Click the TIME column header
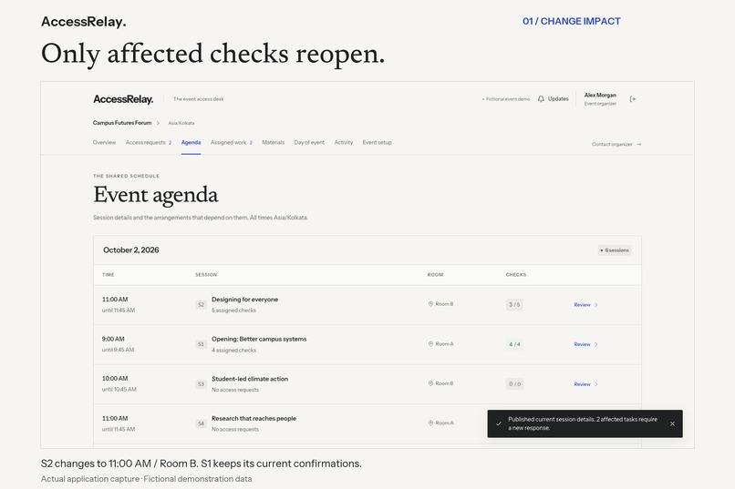This screenshot has width=735, height=489. point(108,275)
